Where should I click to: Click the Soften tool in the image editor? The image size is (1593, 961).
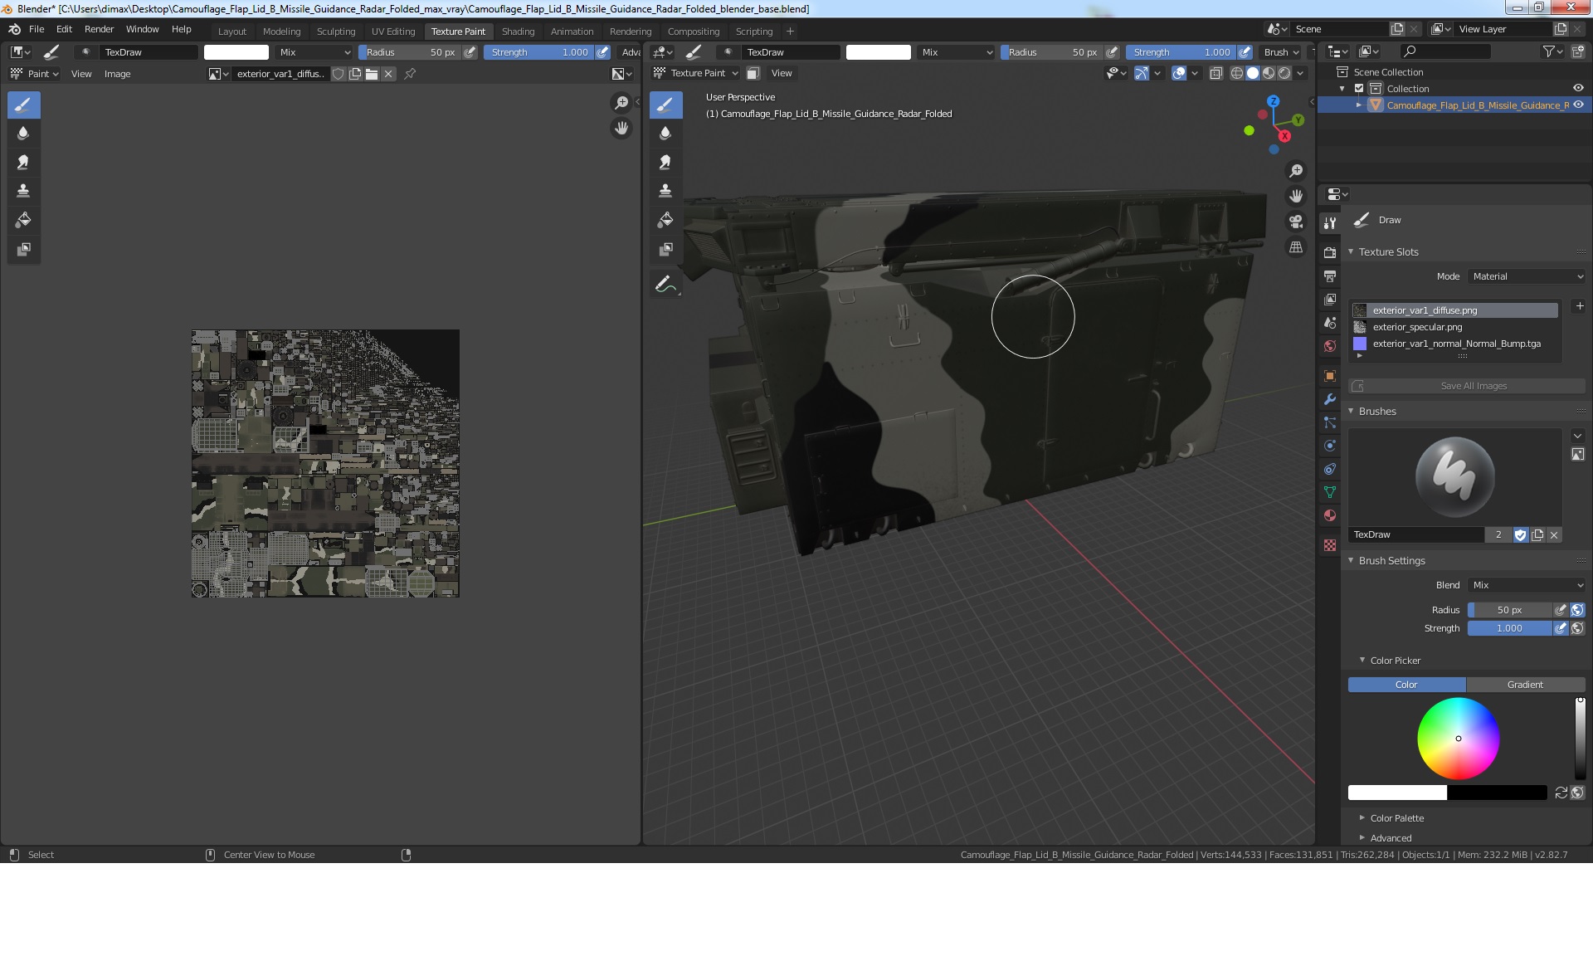[23, 133]
